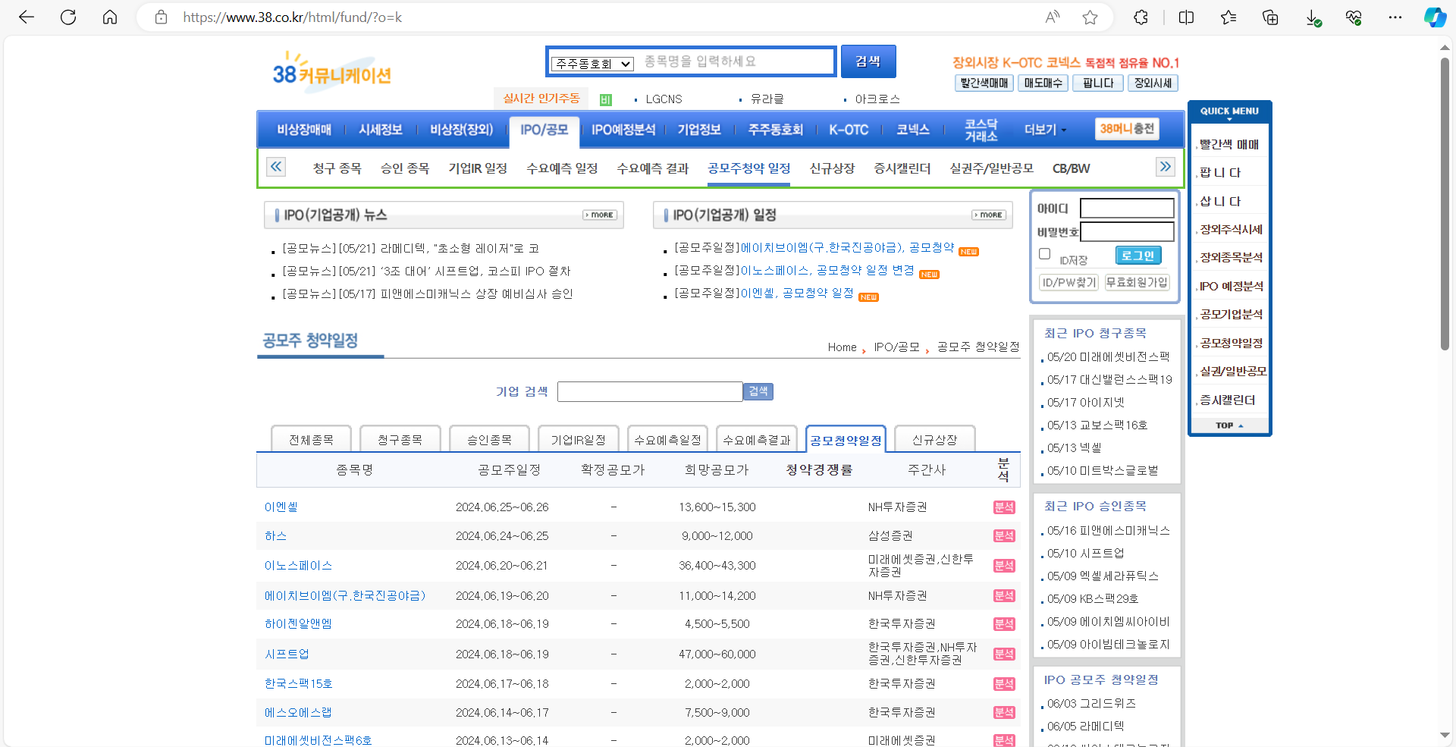Screen dimensions: 1456x747
Task: Click the 아이디 input field
Action: click(x=1127, y=208)
